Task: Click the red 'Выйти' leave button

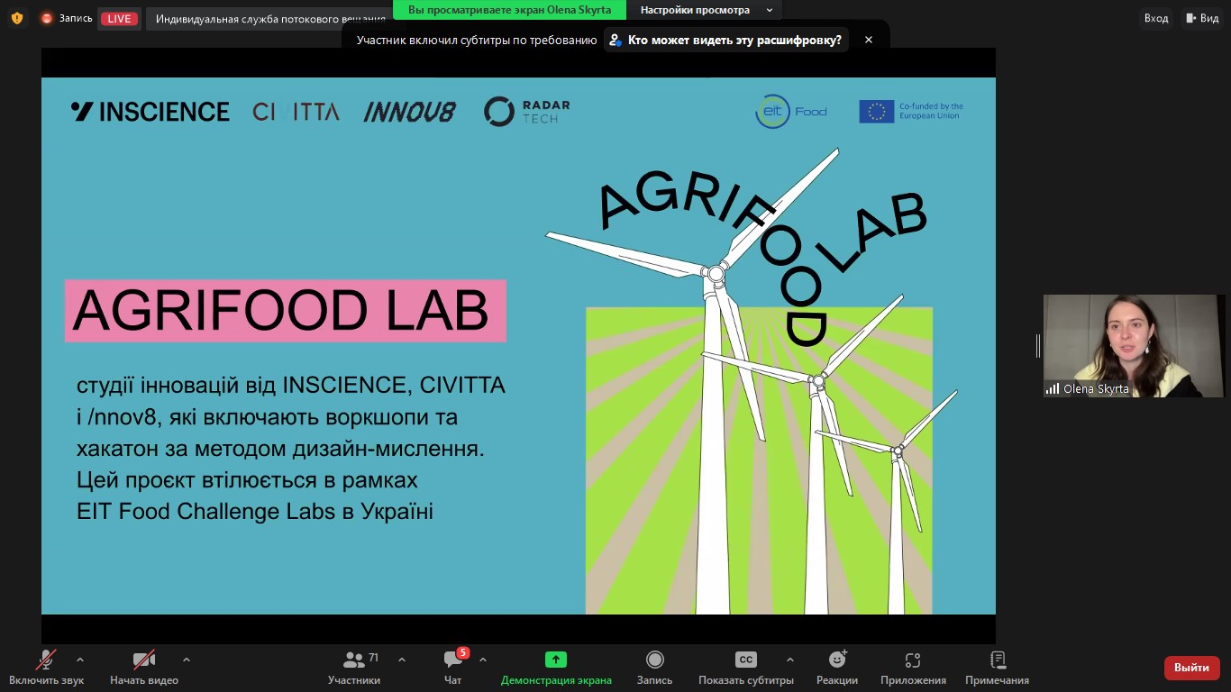Action: (1192, 668)
